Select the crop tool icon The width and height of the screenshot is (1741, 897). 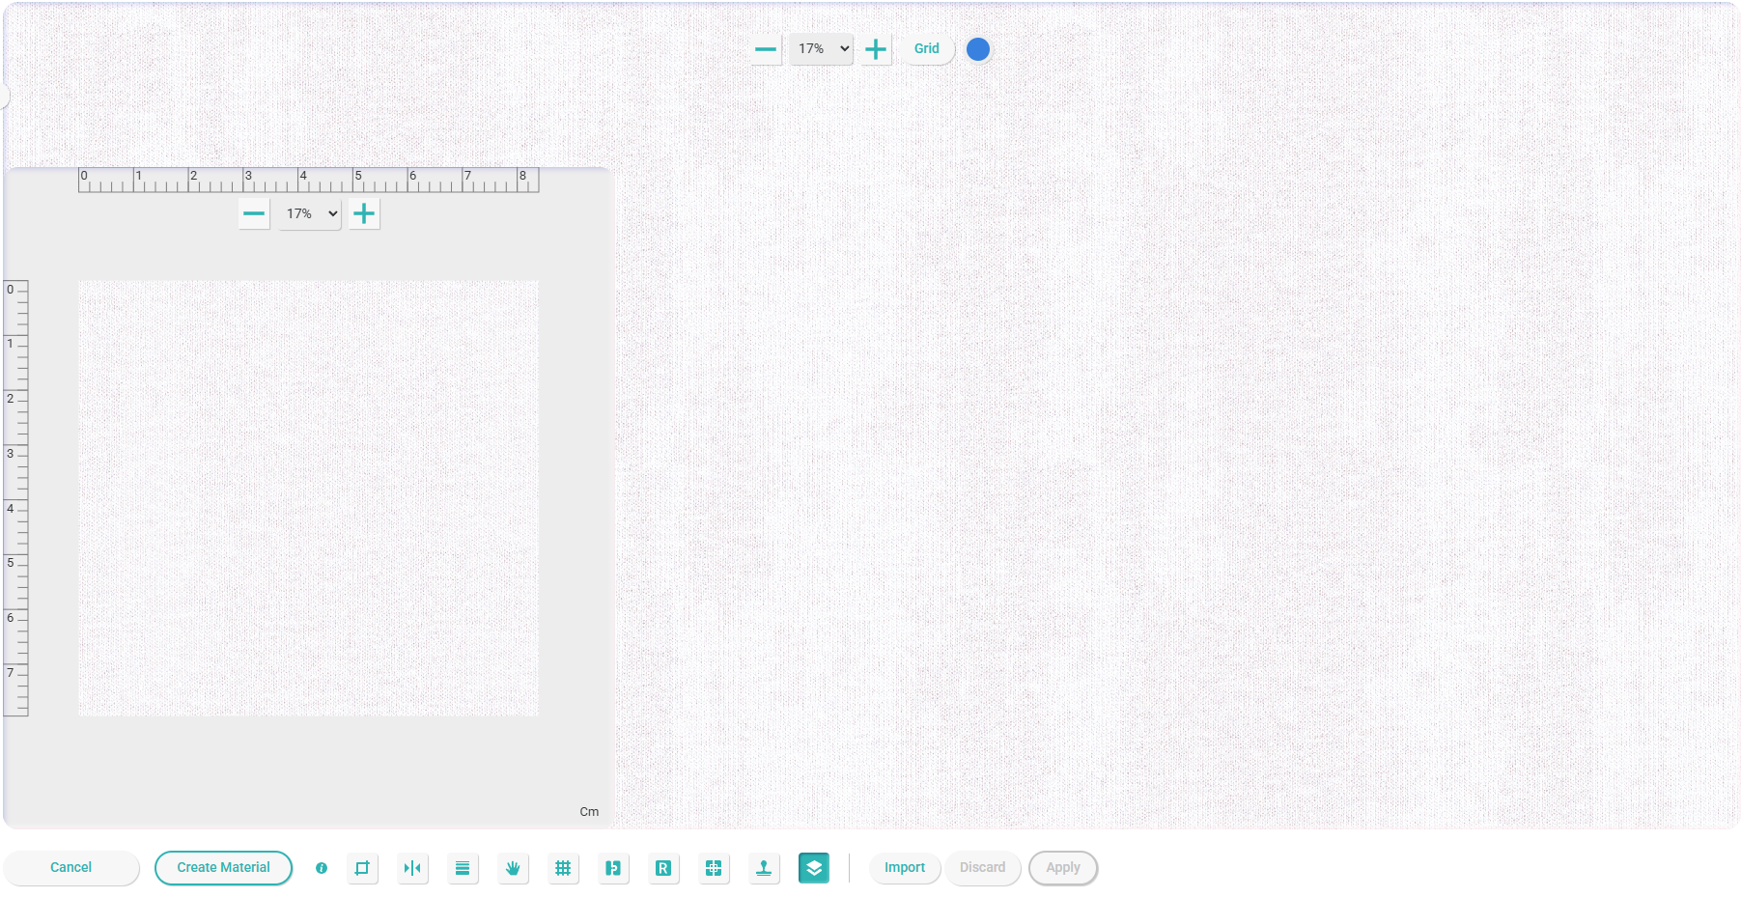pos(362,868)
